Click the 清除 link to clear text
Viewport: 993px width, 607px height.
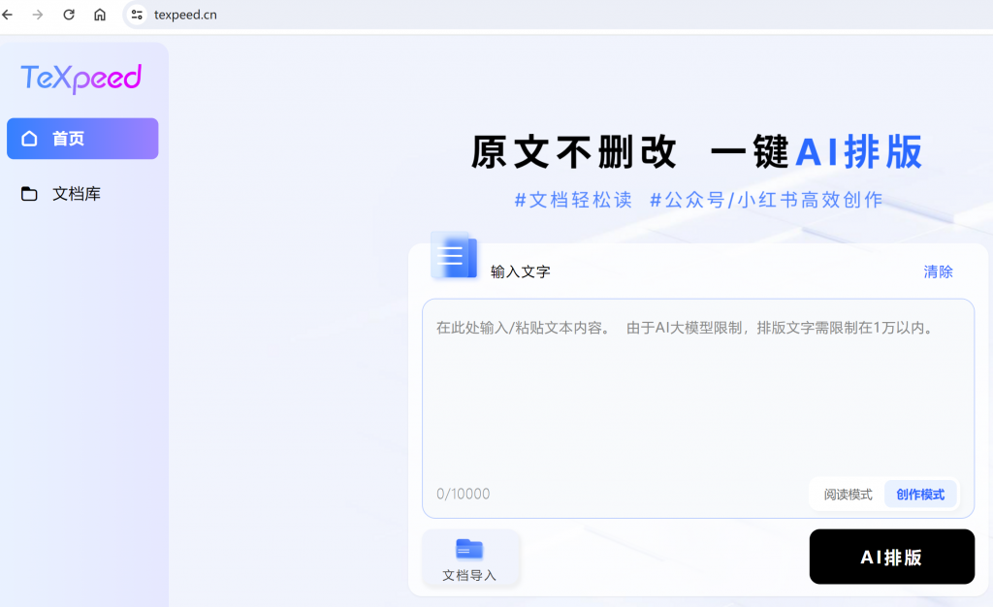pos(938,272)
